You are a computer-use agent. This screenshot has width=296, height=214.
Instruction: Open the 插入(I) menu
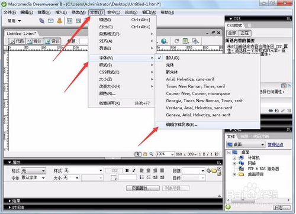(61, 12)
